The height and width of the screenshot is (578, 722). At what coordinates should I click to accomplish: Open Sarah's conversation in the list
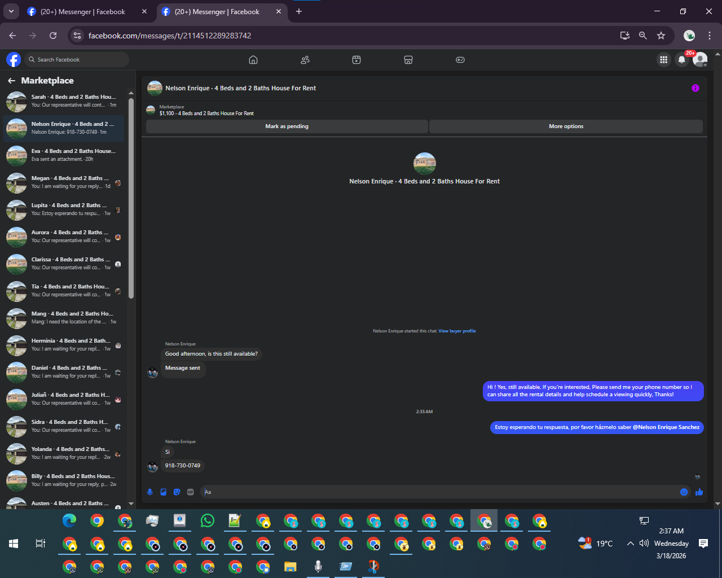[x=63, y=102]
